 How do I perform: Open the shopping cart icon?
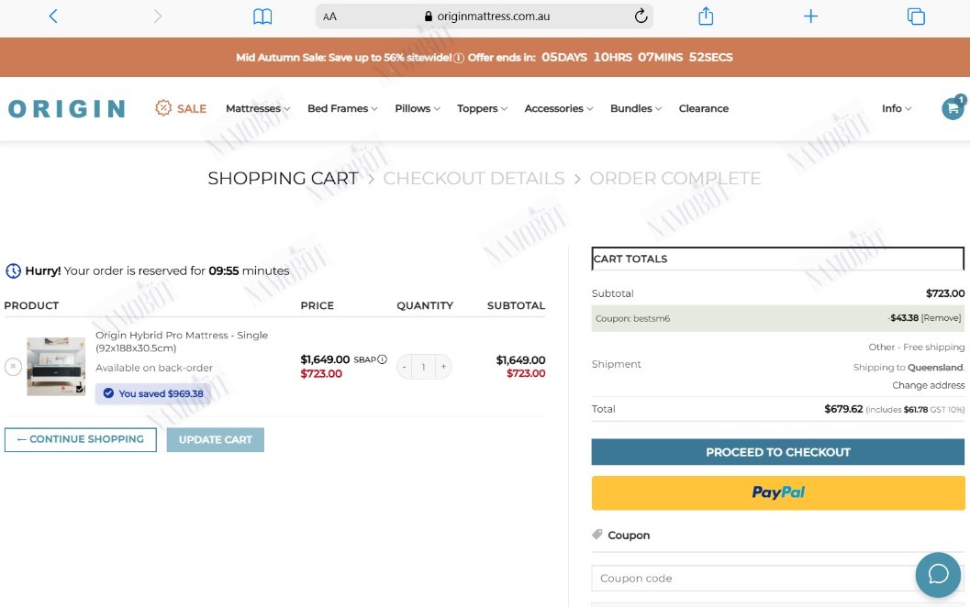(x=953, y=108)
